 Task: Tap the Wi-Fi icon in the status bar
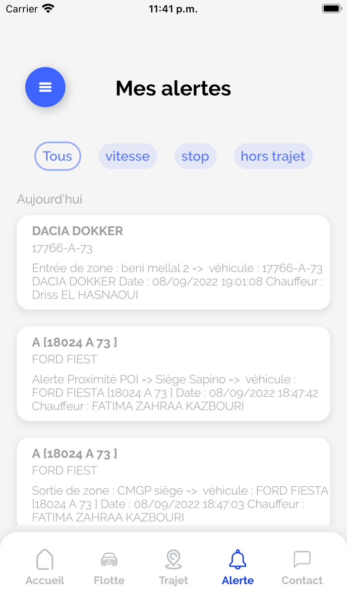point(48,8)
